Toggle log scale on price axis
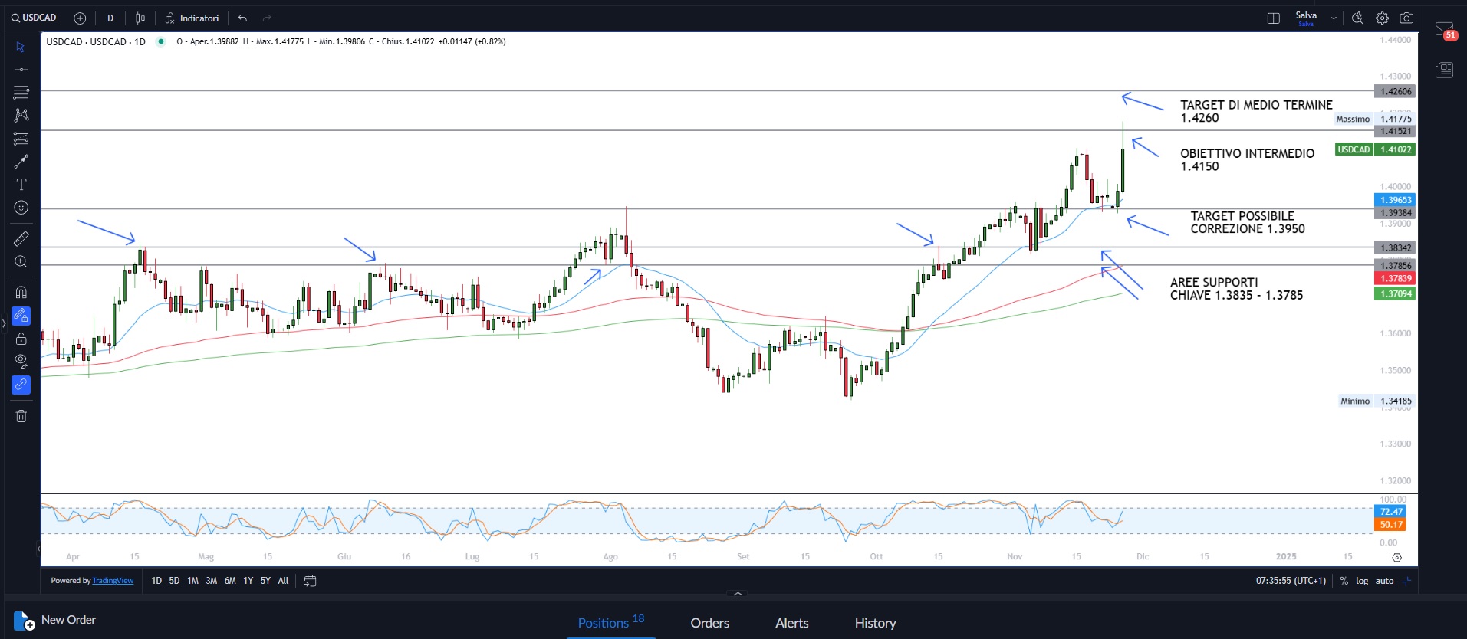Viewport: 1467px width, 639px height. point(1362,581)
